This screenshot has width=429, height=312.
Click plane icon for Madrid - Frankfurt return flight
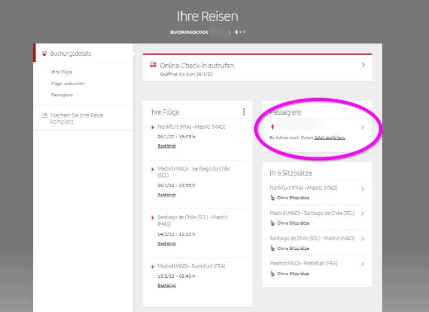153,266
